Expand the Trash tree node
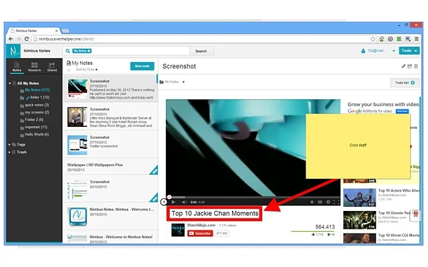428x267 pixels. pyautogui.click(x=9, y=152)
